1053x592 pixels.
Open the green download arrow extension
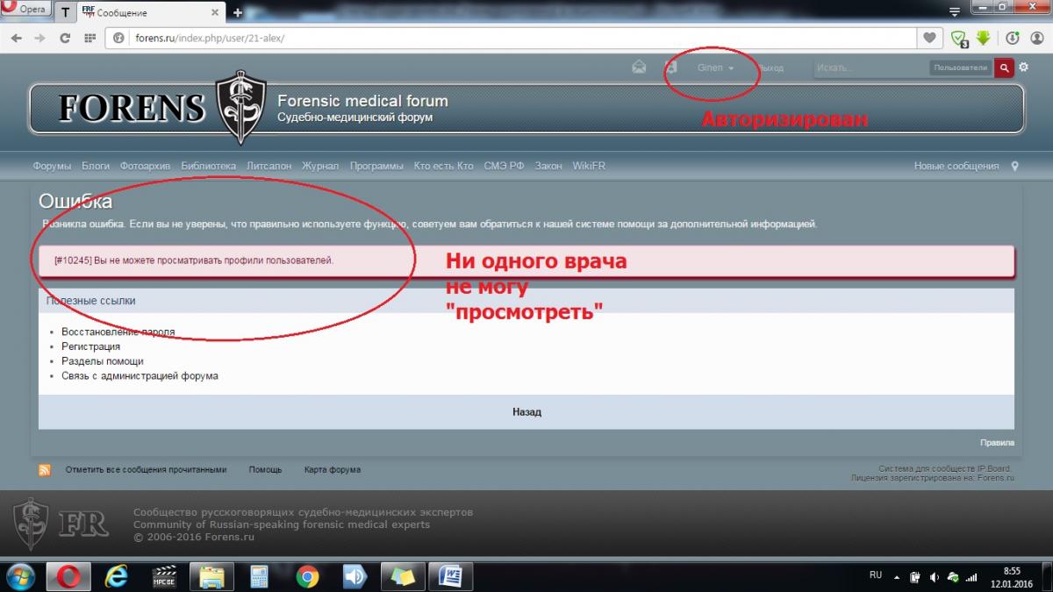pyautogui.click(x=984, y=39)
